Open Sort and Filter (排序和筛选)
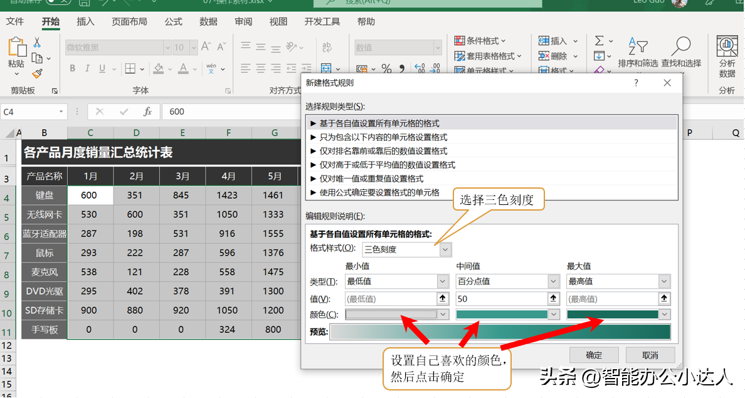Viewport: 745px width, 398px height. tap(638, 52)
